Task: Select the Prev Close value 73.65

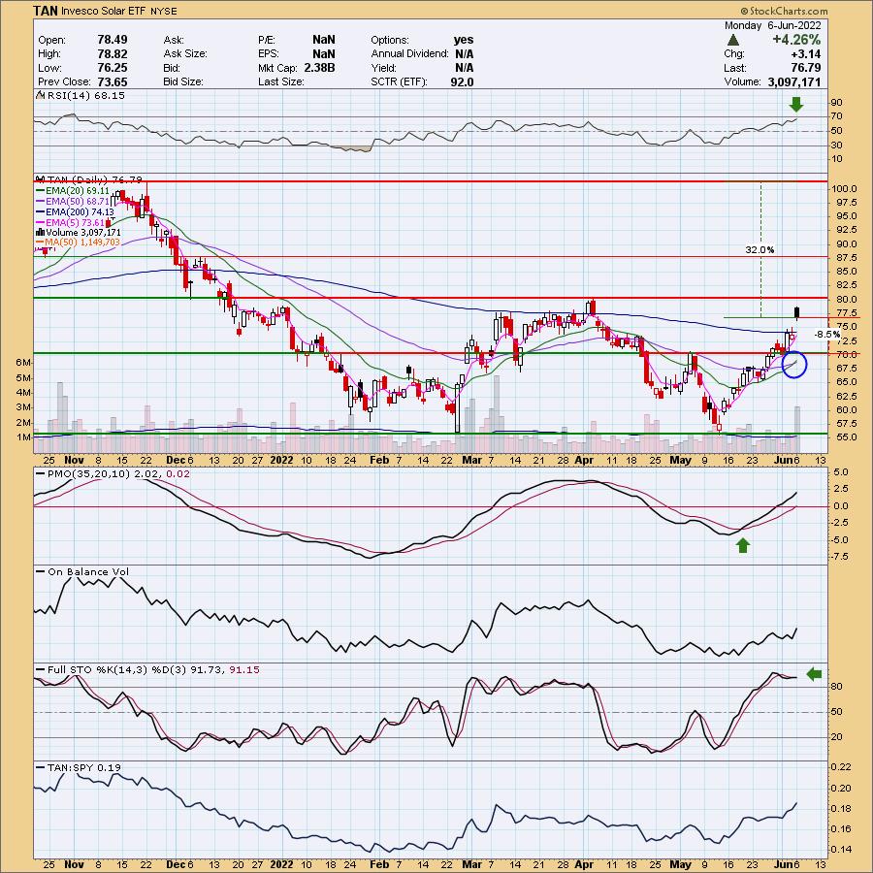Action: click(112, 81)
